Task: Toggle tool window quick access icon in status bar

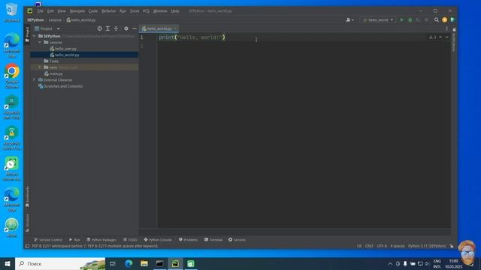Action: (x=27, y=246)
